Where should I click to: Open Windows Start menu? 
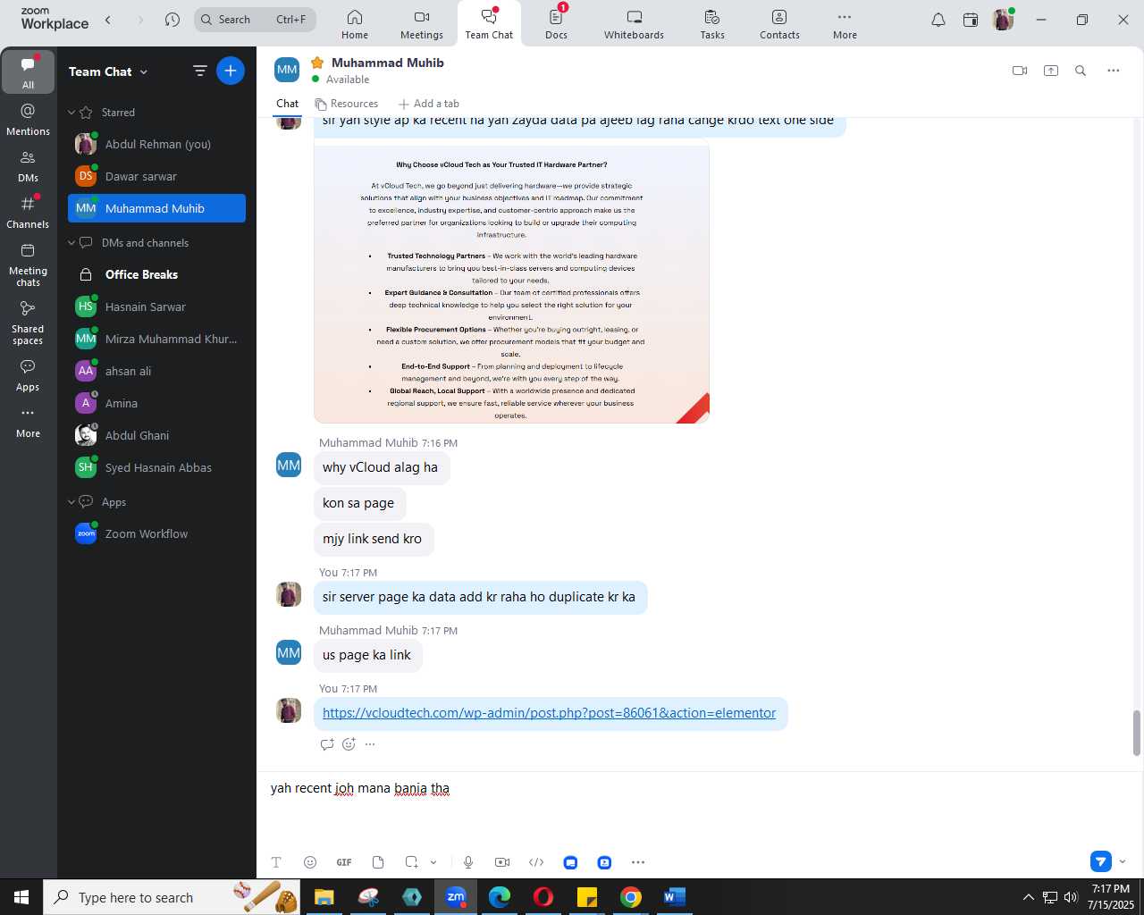[x=21, y=897]
